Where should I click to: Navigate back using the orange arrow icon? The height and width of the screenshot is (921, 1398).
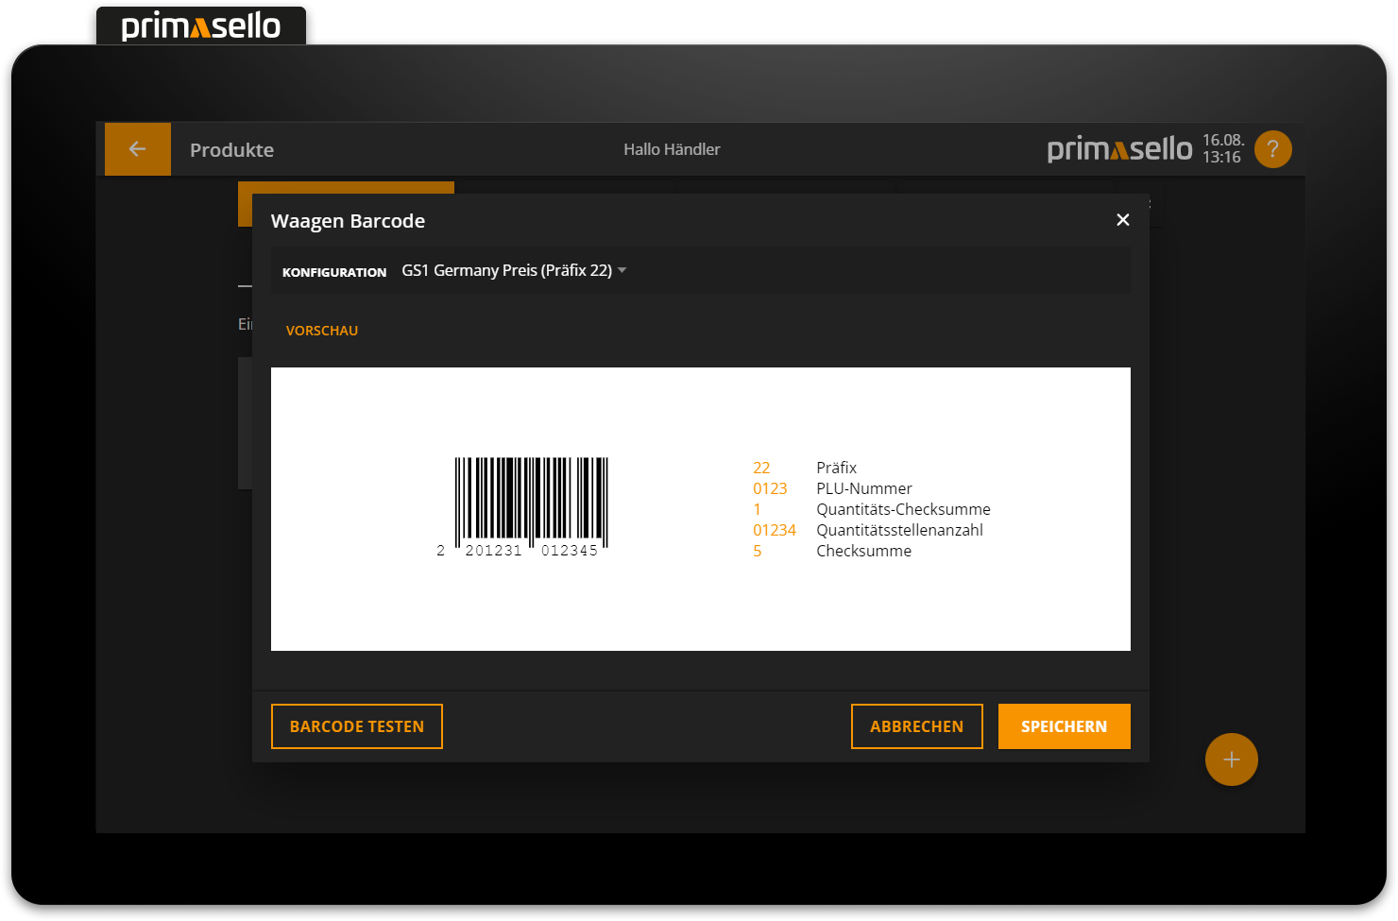coord(138,148)
